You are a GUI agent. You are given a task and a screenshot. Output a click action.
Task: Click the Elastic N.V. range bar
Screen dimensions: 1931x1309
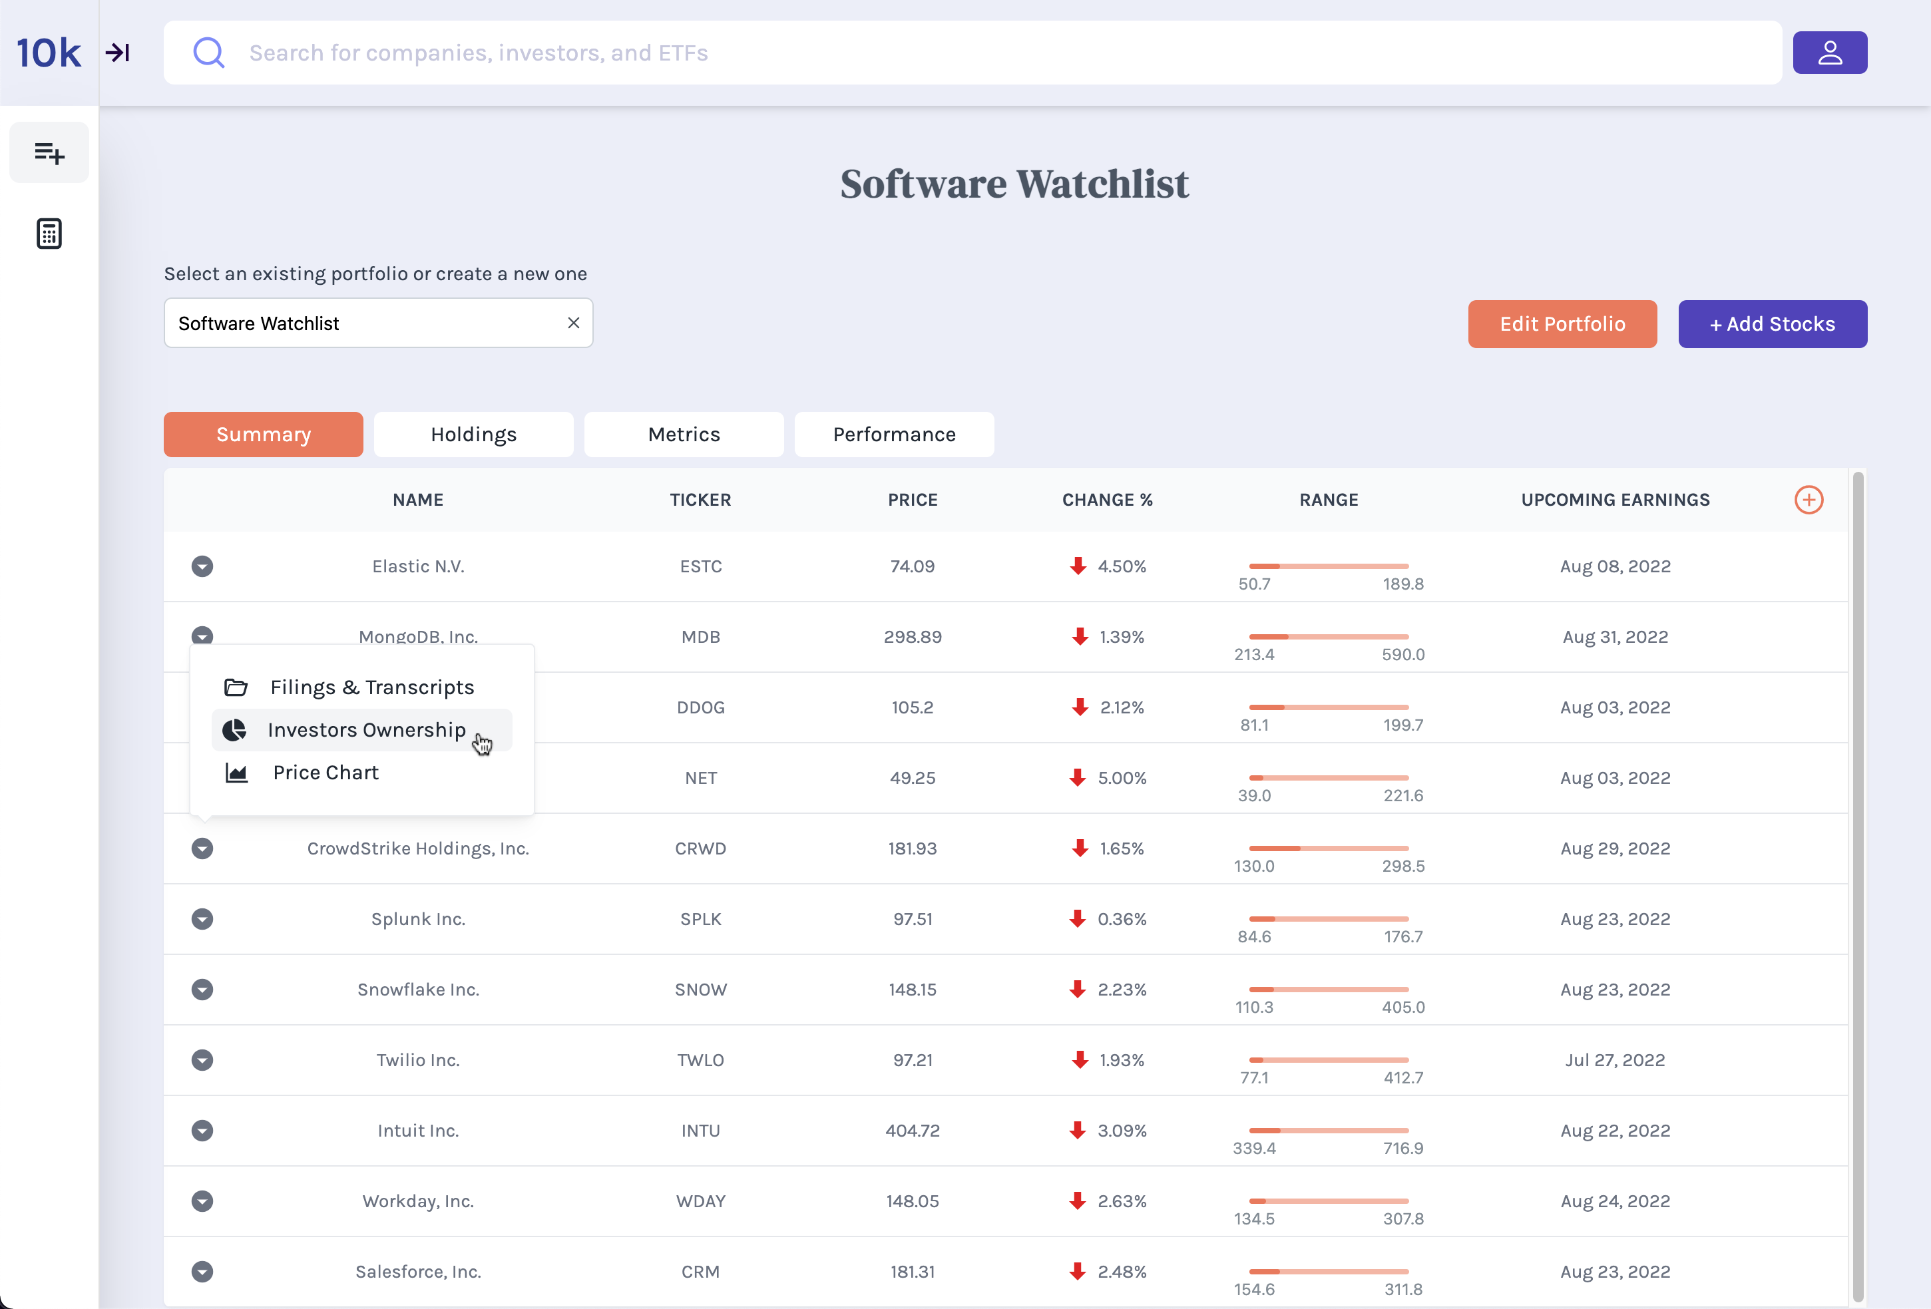pyautogui.click(x=1329, y=566)
